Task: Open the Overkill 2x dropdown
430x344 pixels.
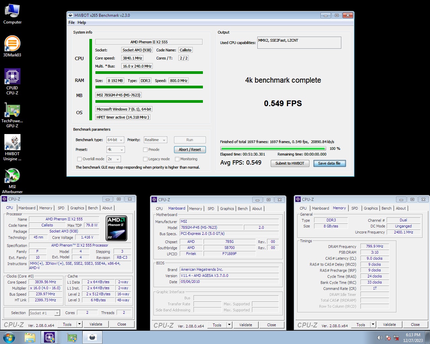Action: point(113,159)
